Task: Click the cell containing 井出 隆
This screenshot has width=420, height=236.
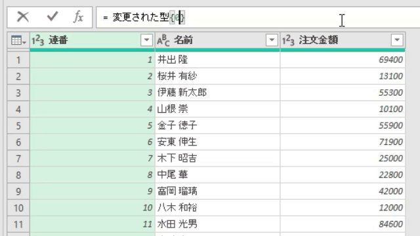Action: pyautogui.click(x=217, y=60)
